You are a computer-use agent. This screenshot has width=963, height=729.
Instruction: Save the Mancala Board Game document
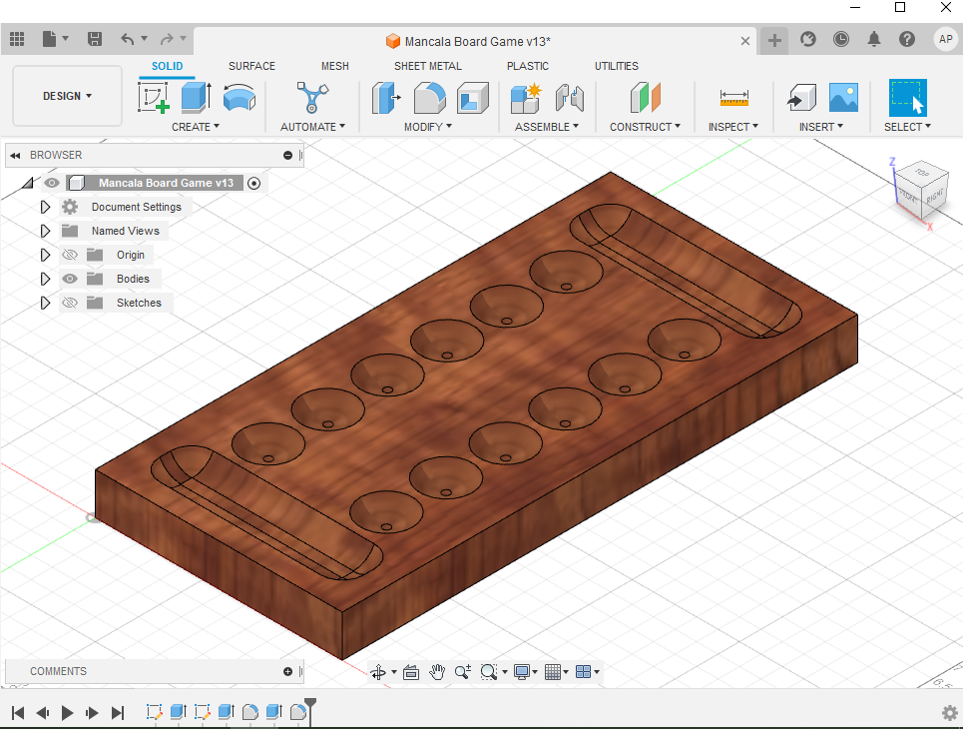[95, 38]
